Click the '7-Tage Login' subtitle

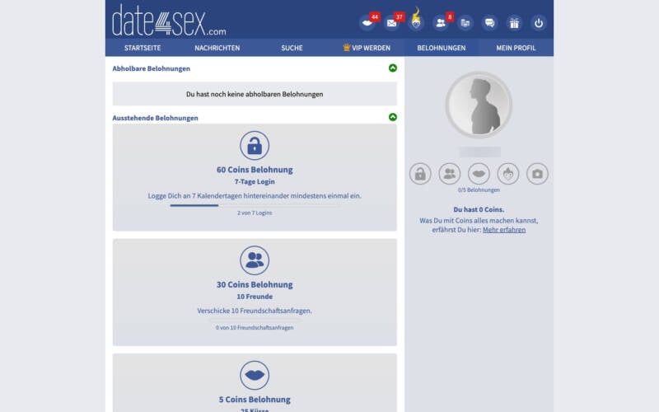pos(255,181)
